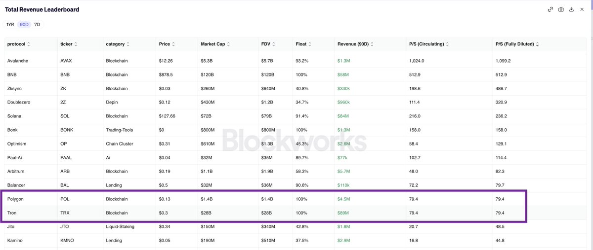Click the 1,024.0 circulating P/S value
This screenshot has width=593, height=250.
[417, 61]
